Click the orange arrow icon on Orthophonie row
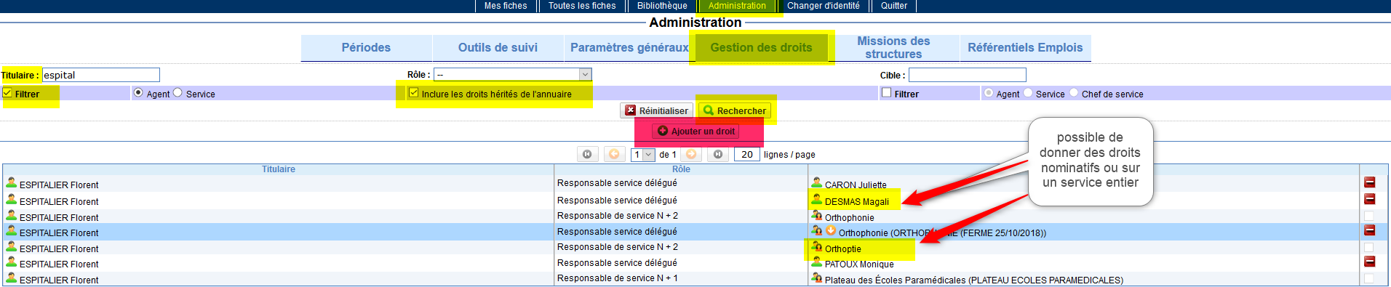This screenshot has height=287, width=1391. 831,230
